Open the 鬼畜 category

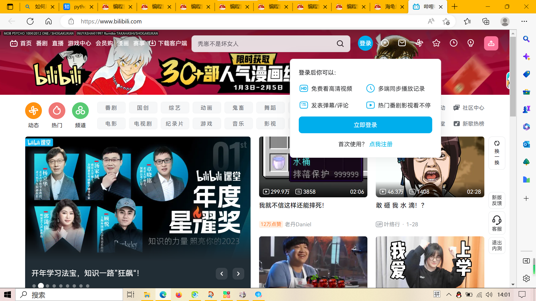pos(238,108)
